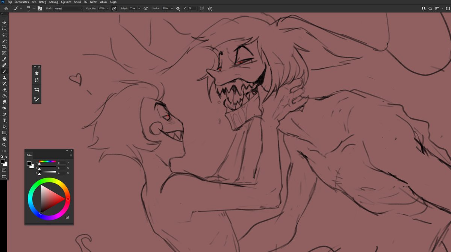The image size is (451, 252).
Task: Click the Share button at top right
Action: [x=448, y=8]
